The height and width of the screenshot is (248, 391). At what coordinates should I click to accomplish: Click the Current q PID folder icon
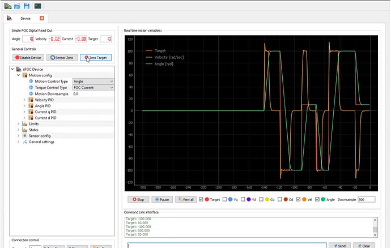(x=31, y=112)
